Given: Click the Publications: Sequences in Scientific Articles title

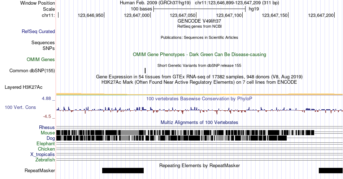Looking at the screenshot, I should pyautogui.click(x=199, y=37).
